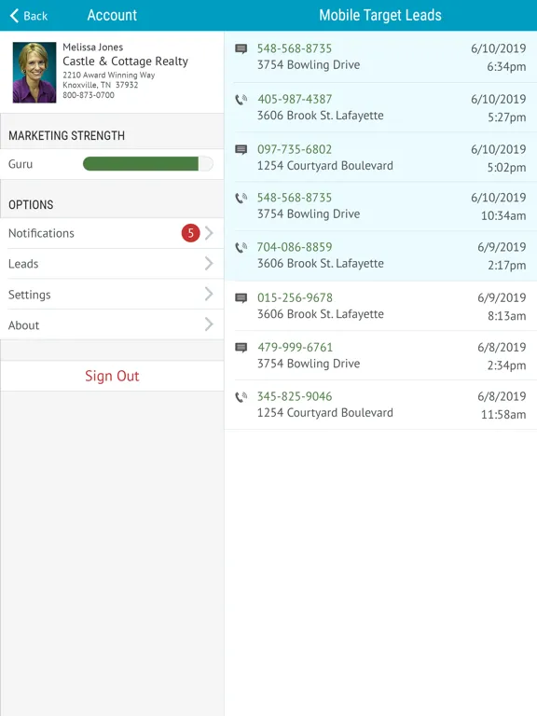This screenshot has width=537, height=716.
Task: Expand Leads using its chevron arrow
Action: (209, 264)
